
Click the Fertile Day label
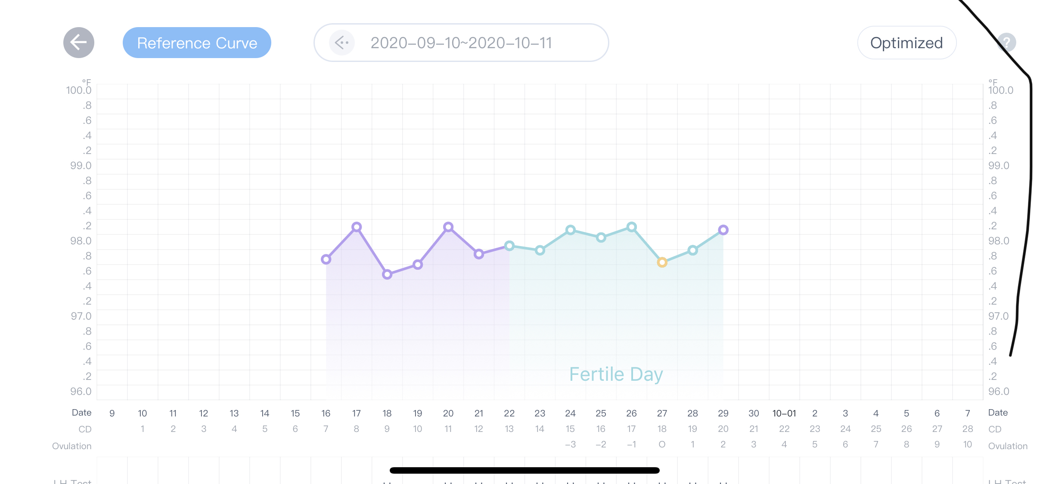pos(616,374)
